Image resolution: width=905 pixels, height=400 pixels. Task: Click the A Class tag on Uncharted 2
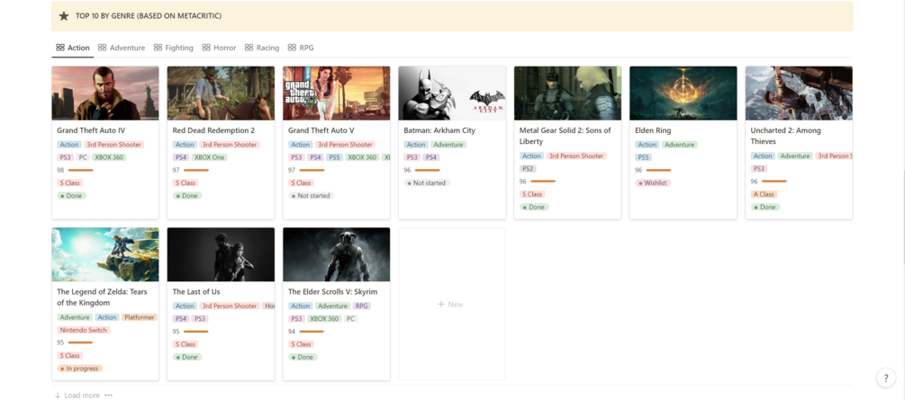764,194
